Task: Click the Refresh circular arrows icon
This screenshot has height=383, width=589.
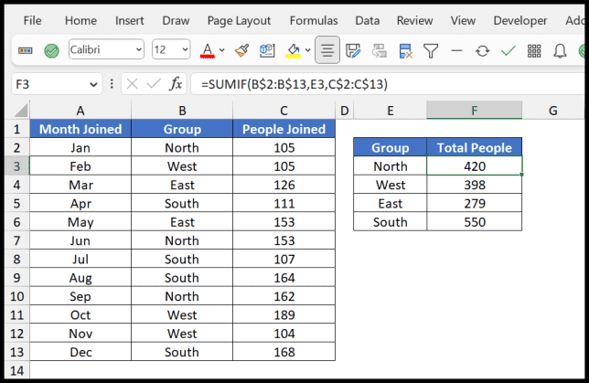Action: click(482, 51)
